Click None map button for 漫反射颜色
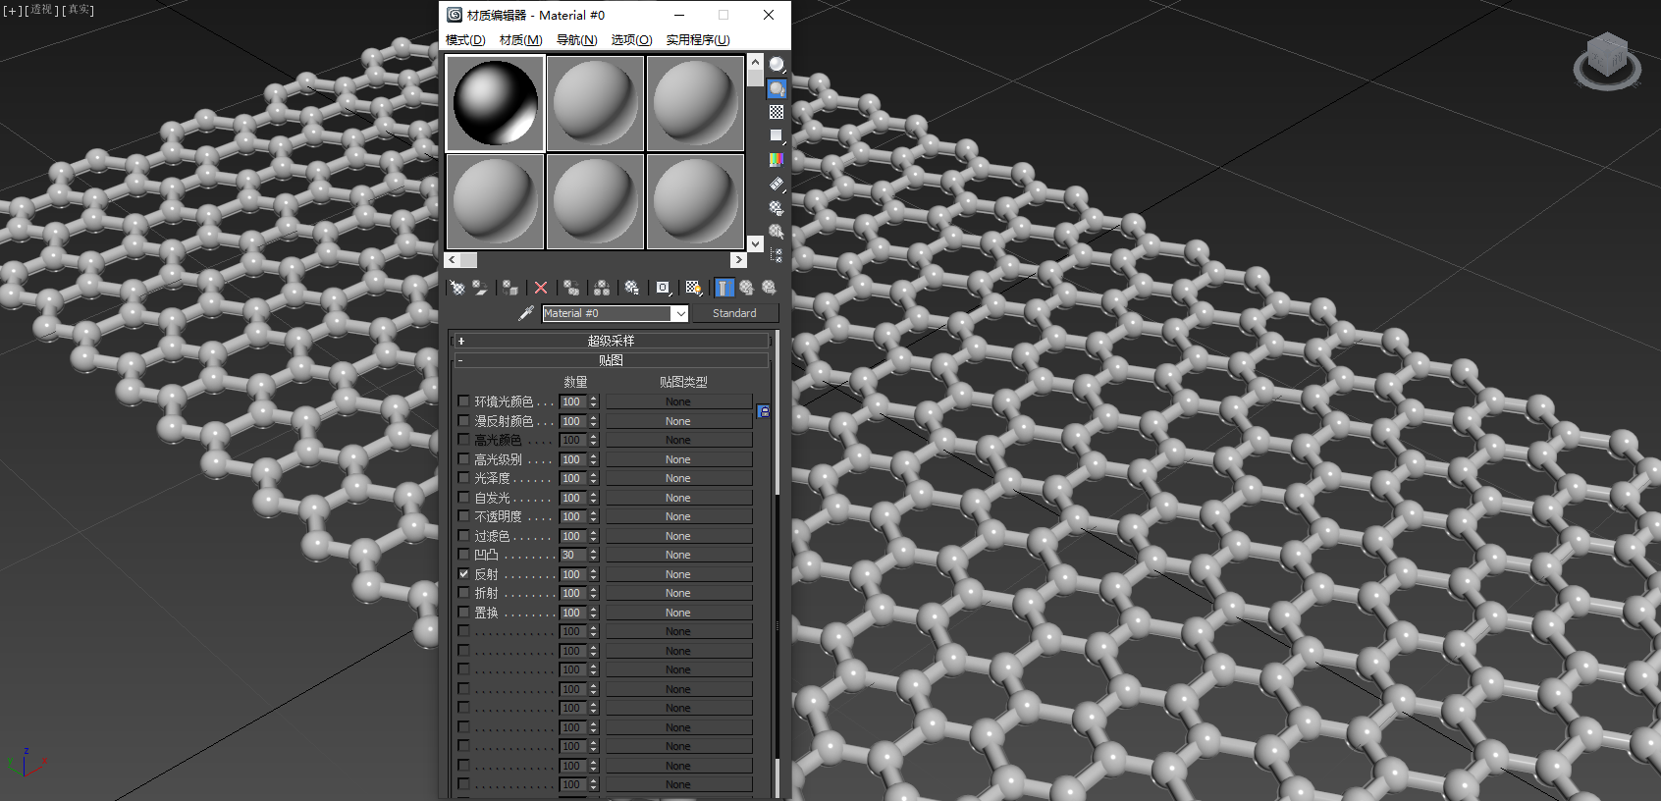The image size is (1661, 801). click(678, 421)
